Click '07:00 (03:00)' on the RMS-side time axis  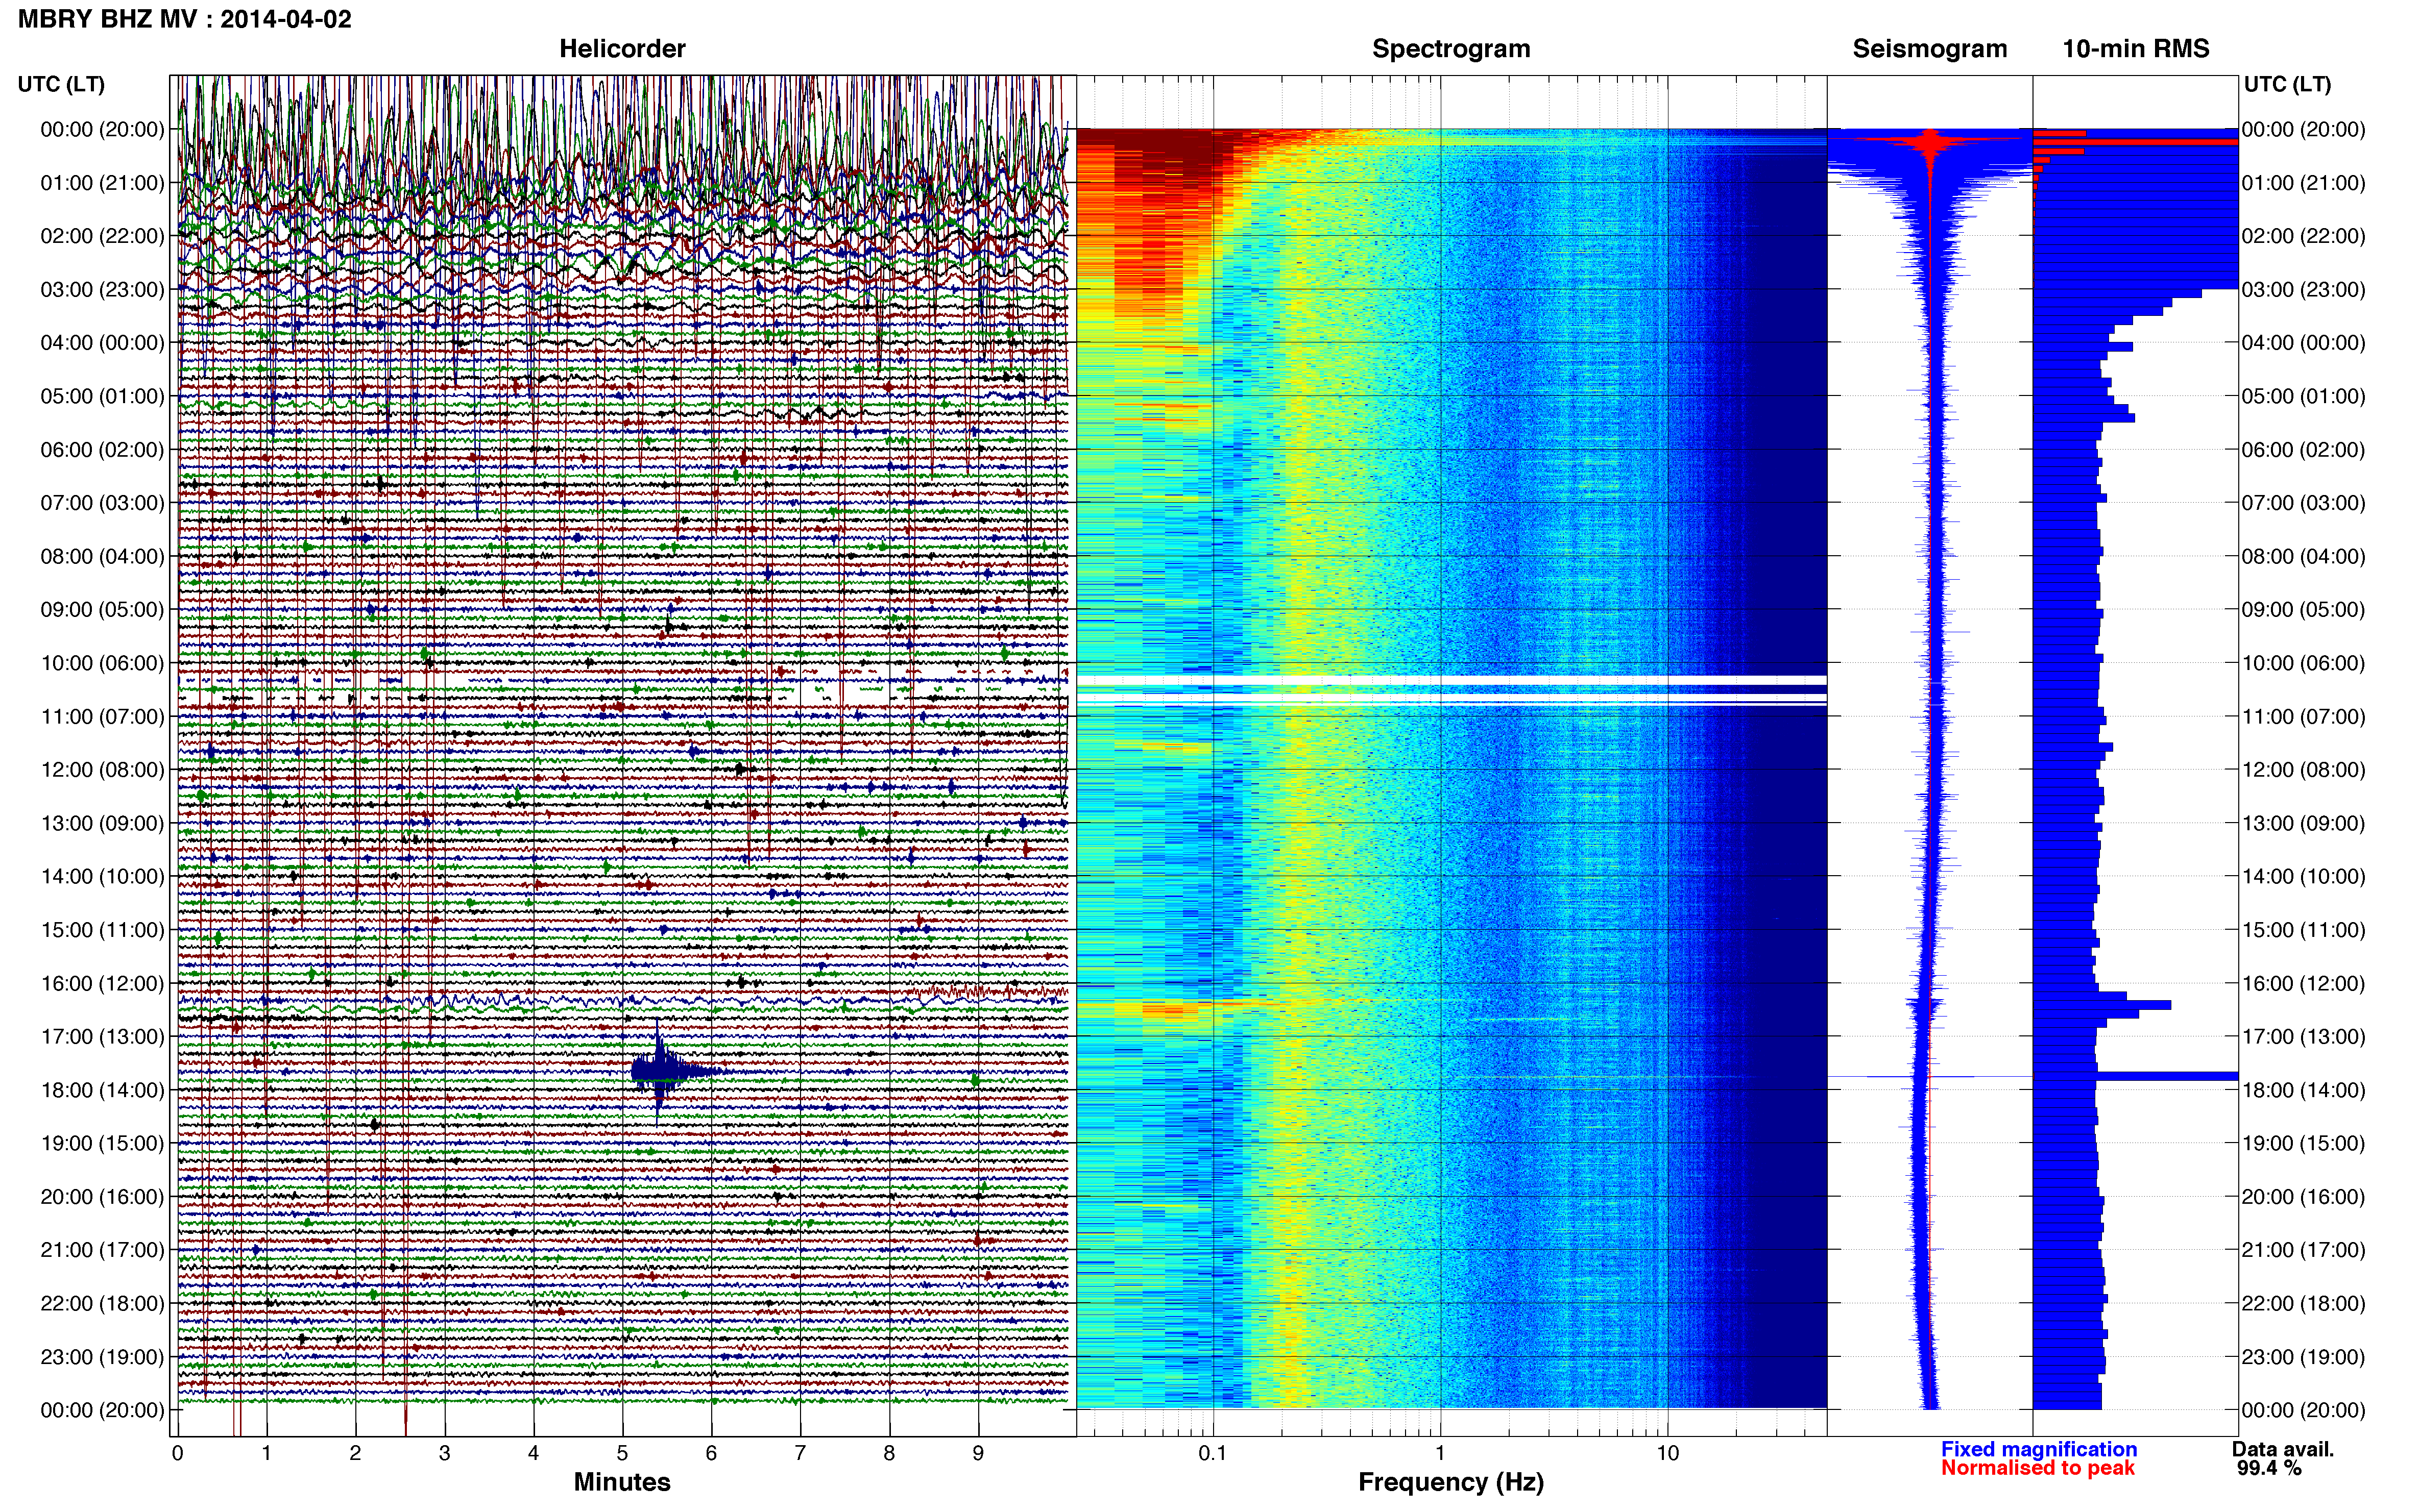click(2303, 503)
